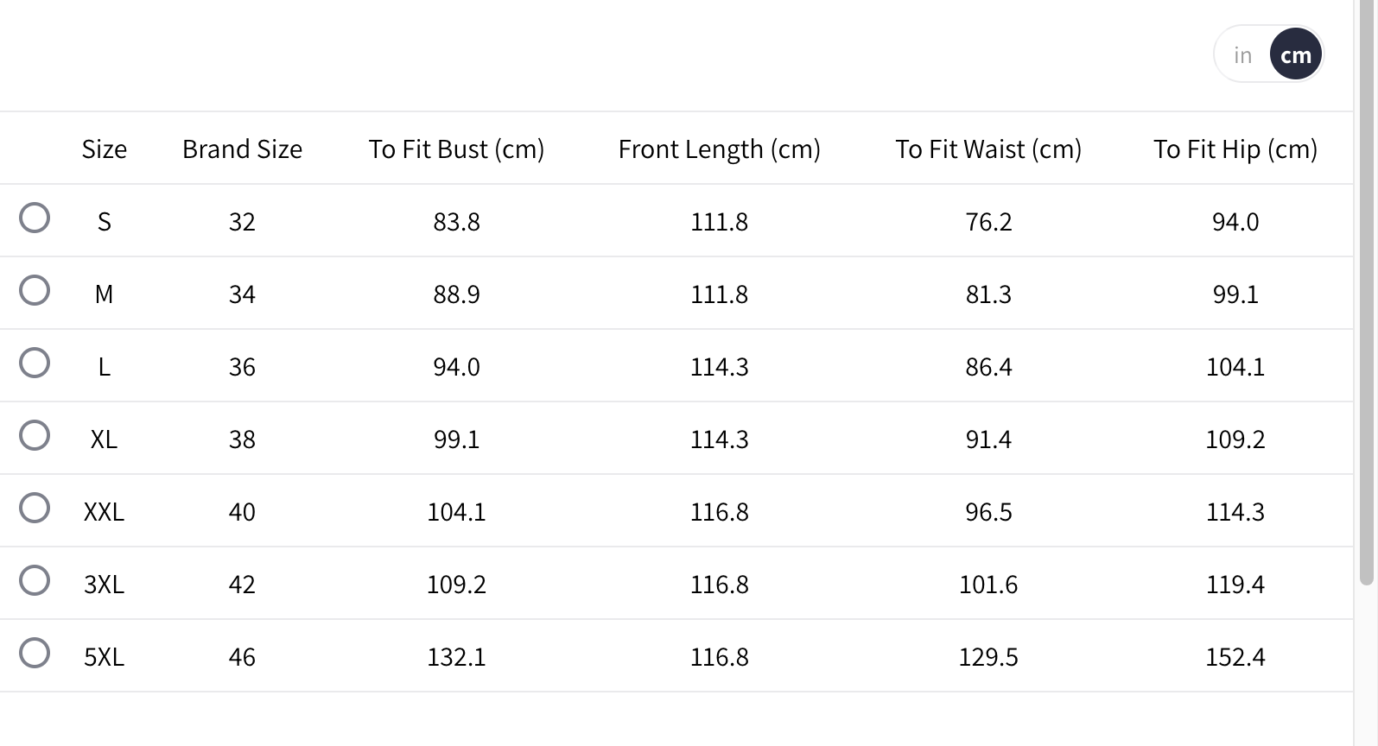Click the brand size 46 cell
1378x746 pixels.
[242, 657]
